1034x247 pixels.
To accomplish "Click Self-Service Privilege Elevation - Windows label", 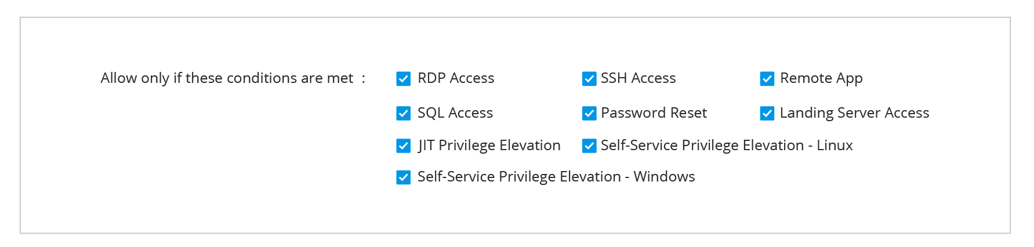I will (556, 177).
